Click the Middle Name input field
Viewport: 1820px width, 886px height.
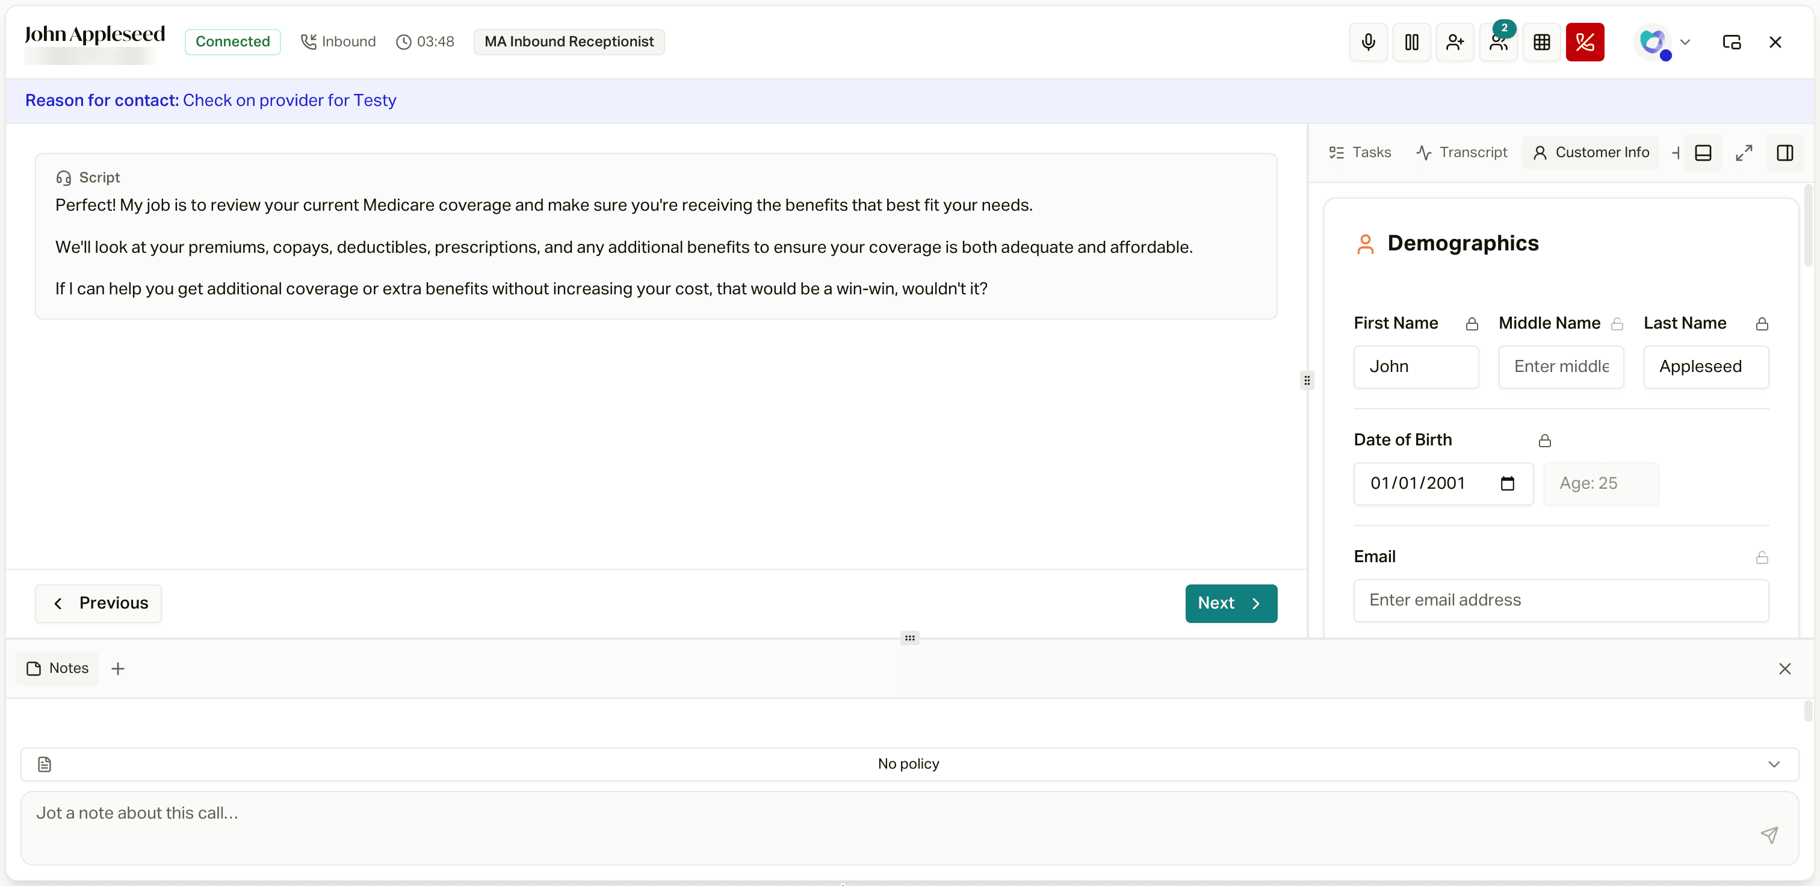point(1561,367)
